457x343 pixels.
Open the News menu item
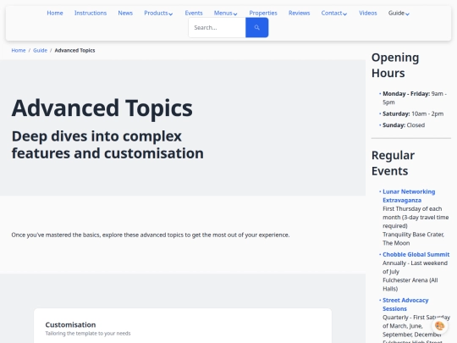click(125, 13)
